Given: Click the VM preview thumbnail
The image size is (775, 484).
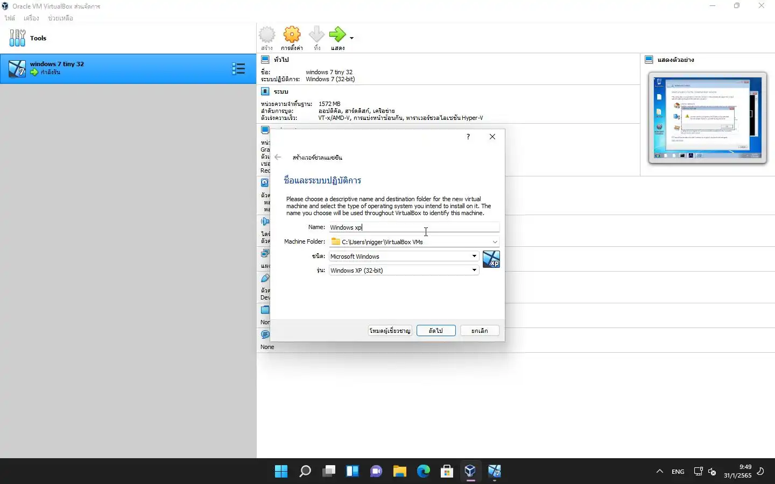Looking at the screenshot, I should click(708, 118).
